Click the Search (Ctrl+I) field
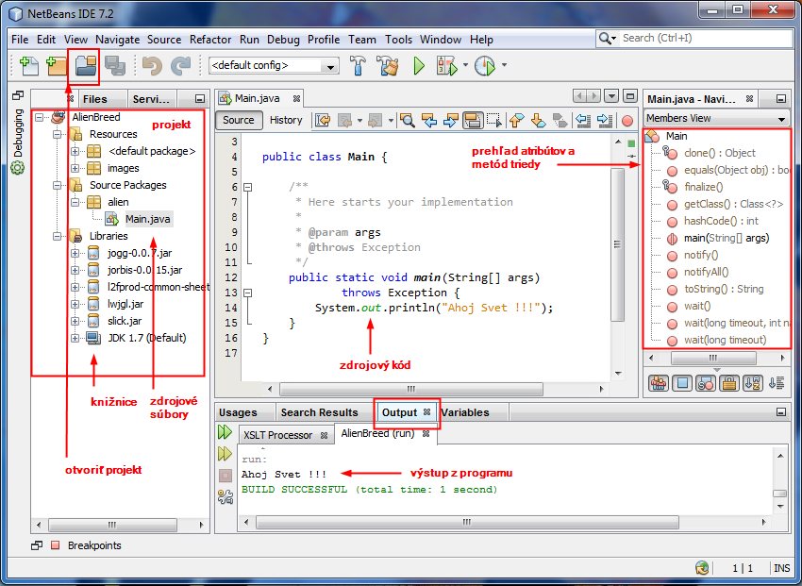802x586 pixels. tap(706, 39)
